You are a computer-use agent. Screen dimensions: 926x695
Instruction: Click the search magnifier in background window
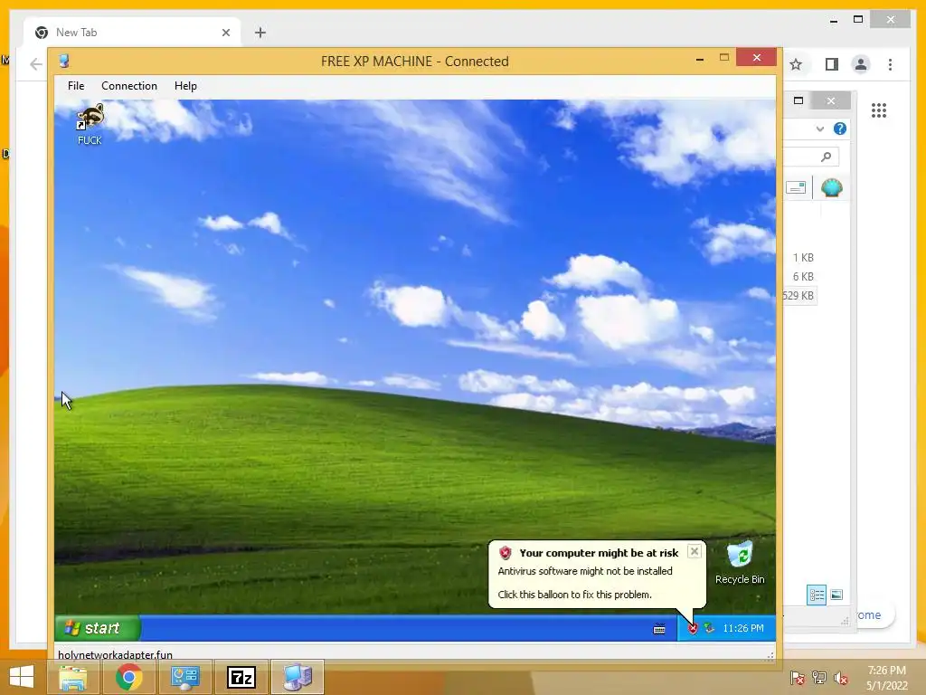827,157
